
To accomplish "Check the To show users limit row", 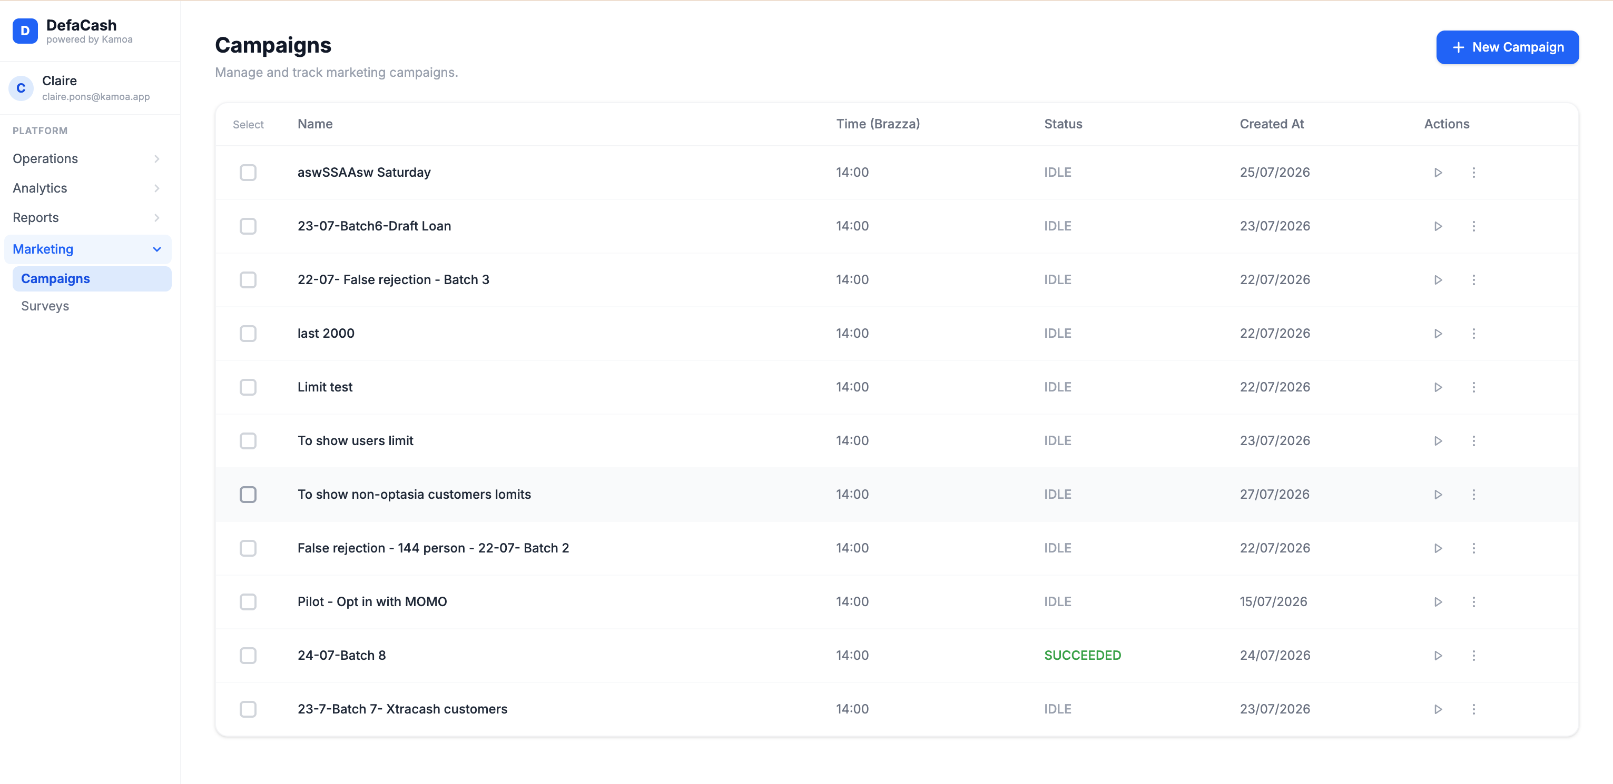I will 248,441.
